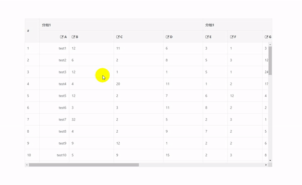The height and width of the screenshot is (185, 302).
Task: Click value 15 in test10 row
Action: point(168,155)
